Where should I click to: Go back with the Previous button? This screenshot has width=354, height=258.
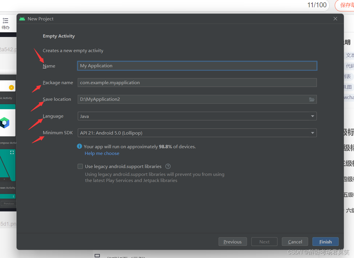[233, 242]
